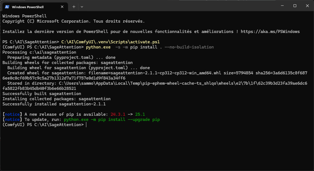
Task: Close the Windows PowerShell tab
Action: (x=62, y=7)
